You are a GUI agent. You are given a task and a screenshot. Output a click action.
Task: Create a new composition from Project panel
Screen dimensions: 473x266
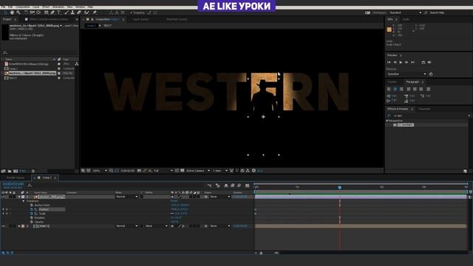(x=16, y=171)
